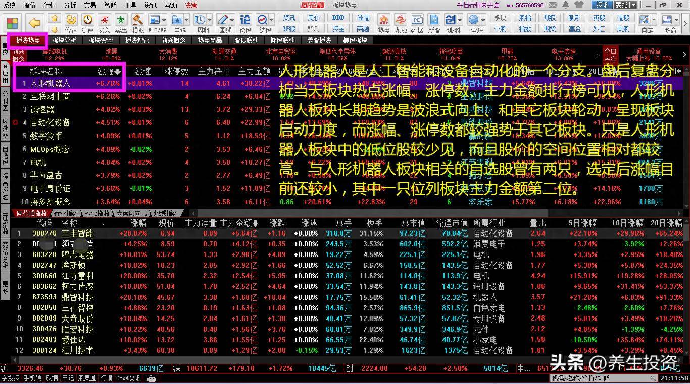Click the robot assistant icon in status bar
Viewport: 690px width, 384px height.
[151, 378]
